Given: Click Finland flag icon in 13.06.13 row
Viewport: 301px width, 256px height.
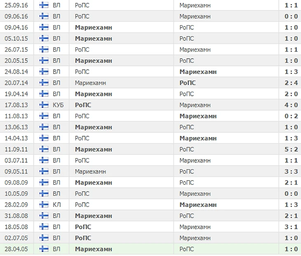Looking at the screenshot, I should pos(44,127).
